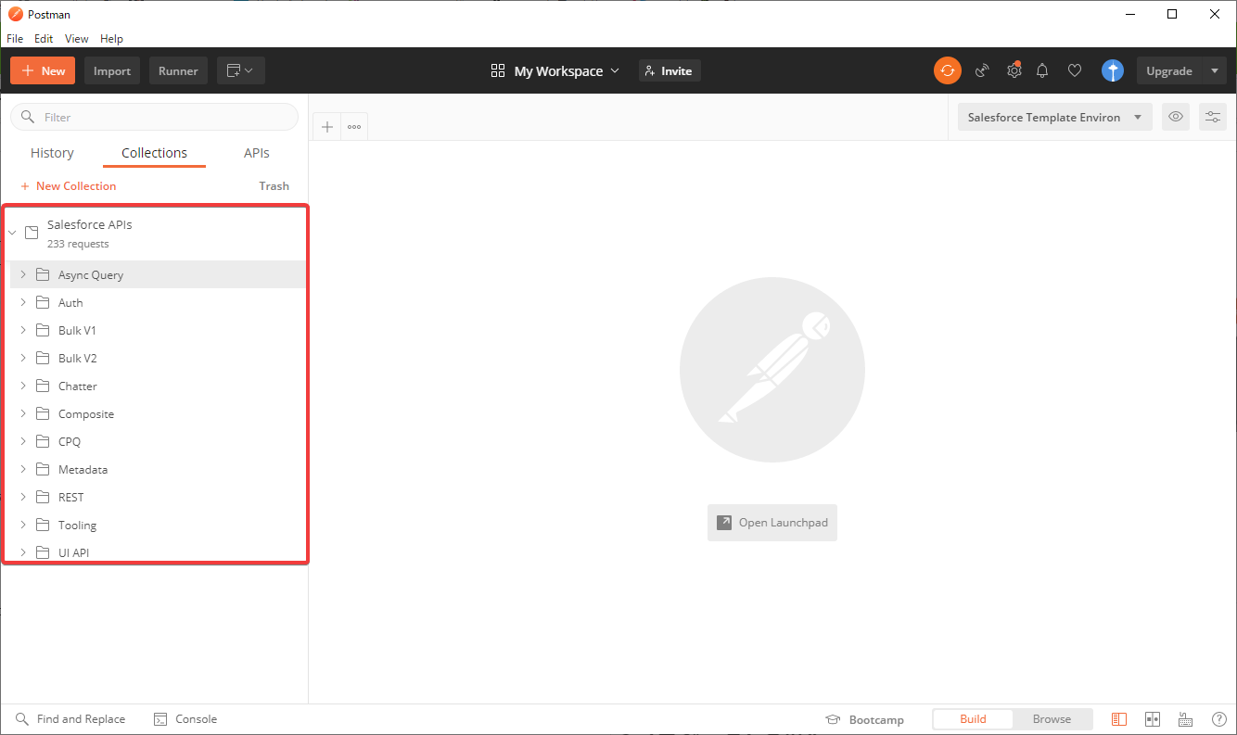Click the search magnifier in Filter box

point(29,117)
